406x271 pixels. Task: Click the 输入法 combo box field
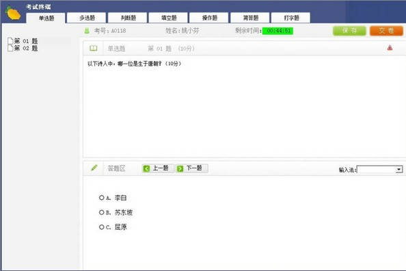tap(379, 170)
